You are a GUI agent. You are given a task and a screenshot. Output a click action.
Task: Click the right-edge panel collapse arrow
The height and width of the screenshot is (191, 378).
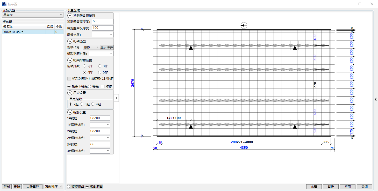376,99
